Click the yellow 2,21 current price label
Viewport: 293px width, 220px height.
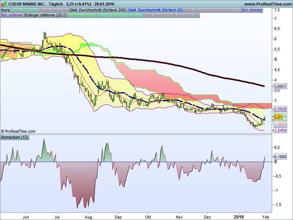pyautogui.click(x=278, y=117)
